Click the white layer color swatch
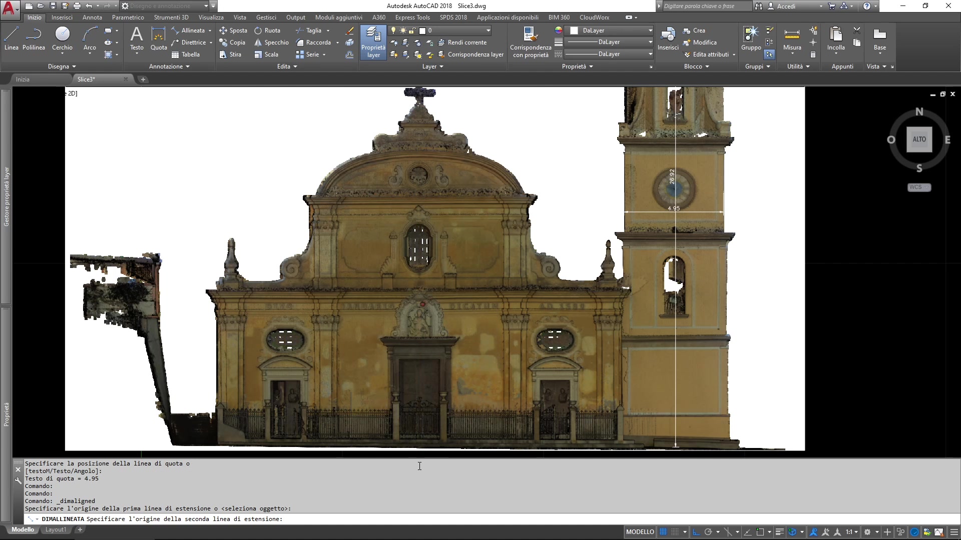The height and width of the screenshot is (540, 961). [422, 30]
